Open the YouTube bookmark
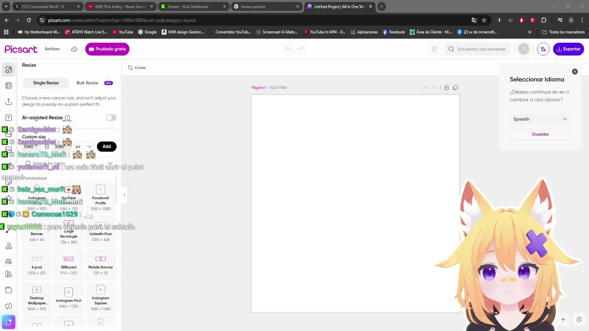The height and width of the screenshot is (331, 589). tap(122, 32)
